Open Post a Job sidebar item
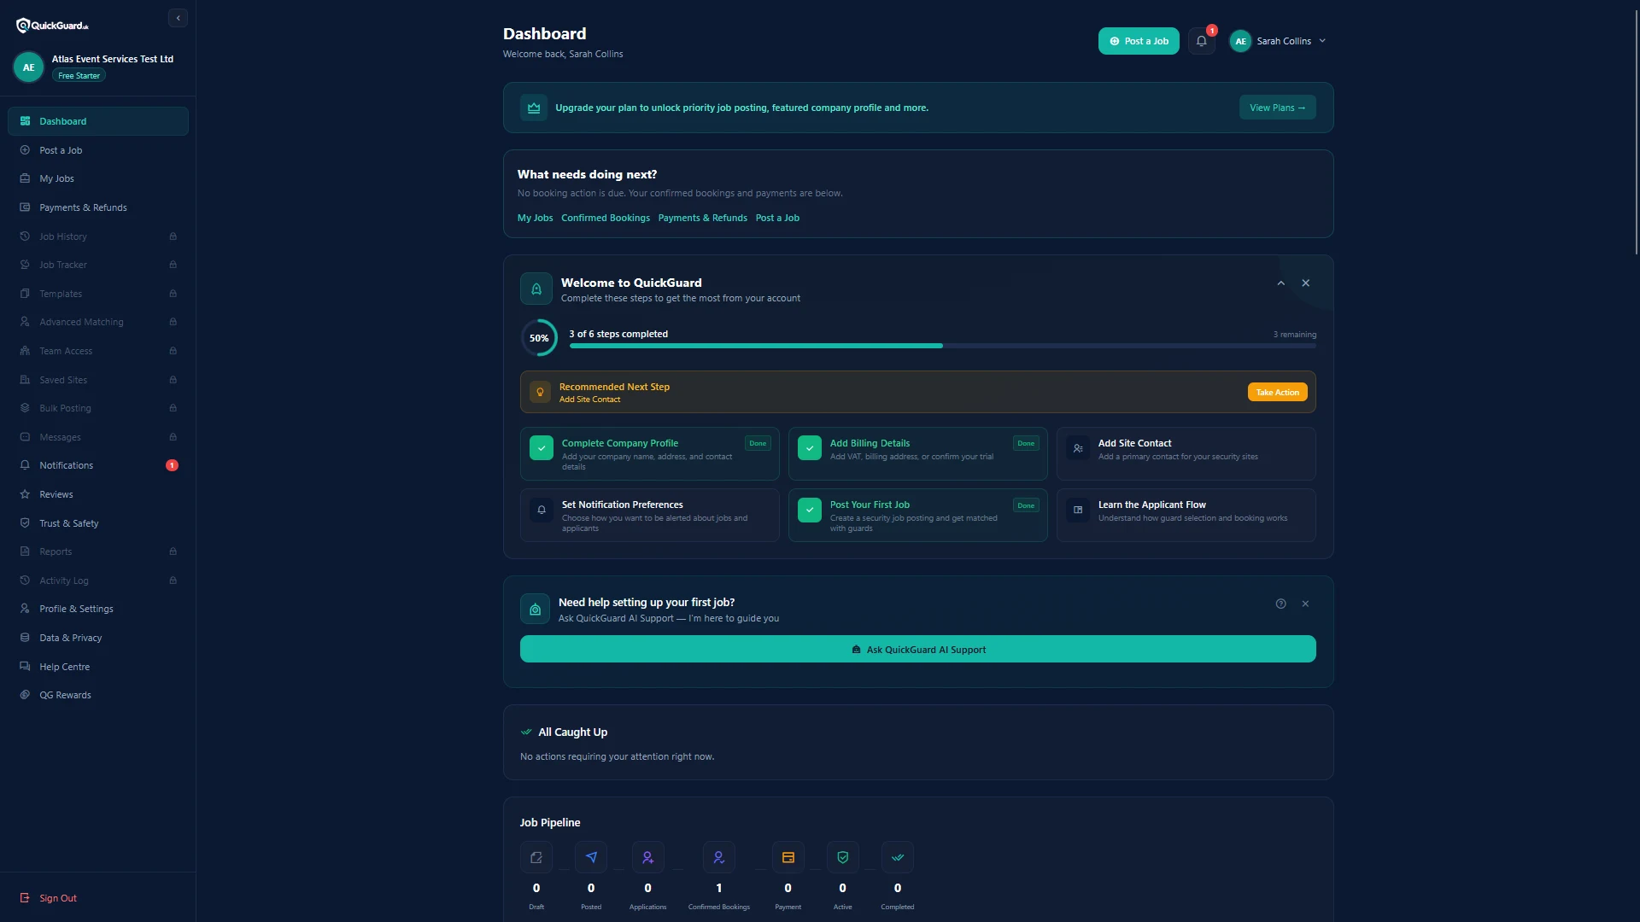The image size is (1640, 922). coord(98,150)
